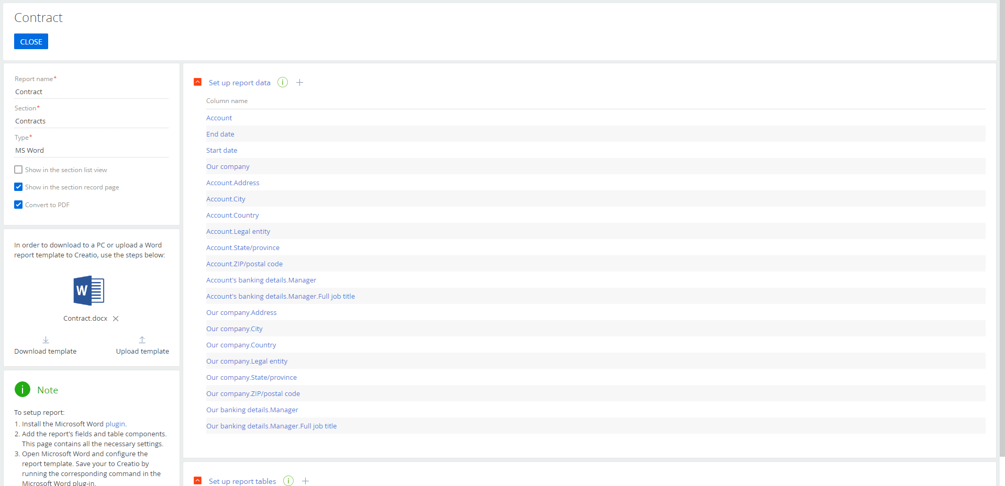Click the Microsoft Word document icon
Screen dimensions: 1005x486
click(89, 291)
